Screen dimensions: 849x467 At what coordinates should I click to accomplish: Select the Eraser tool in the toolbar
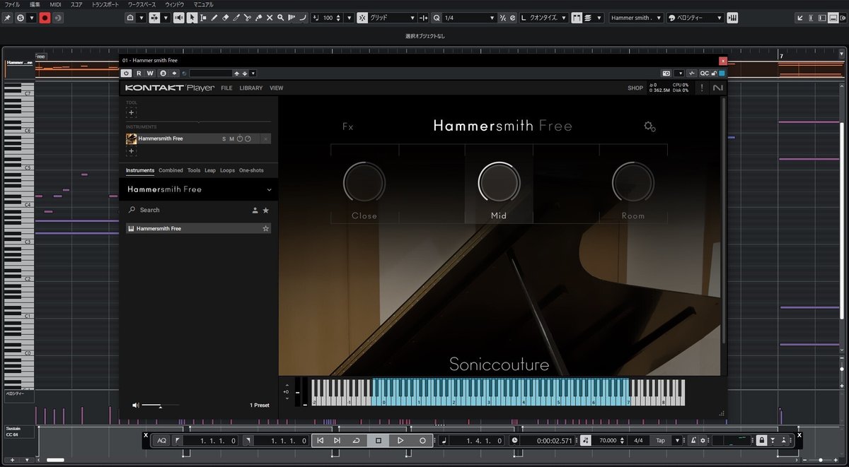(225, 17)
